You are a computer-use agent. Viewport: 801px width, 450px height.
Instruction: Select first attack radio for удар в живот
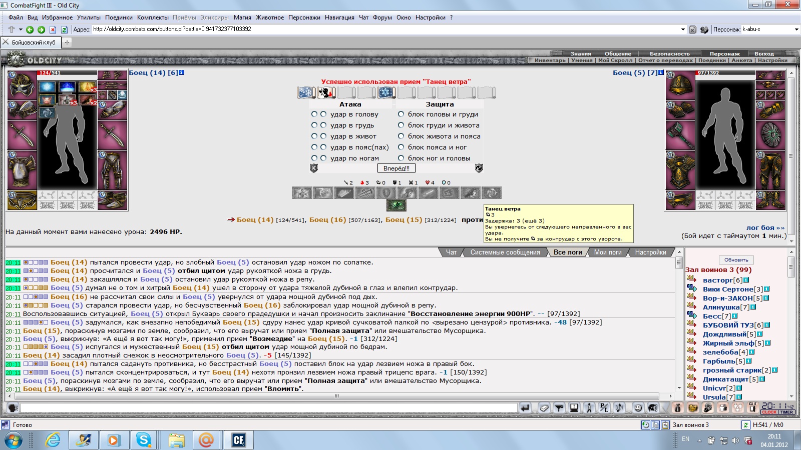(314, 136)
